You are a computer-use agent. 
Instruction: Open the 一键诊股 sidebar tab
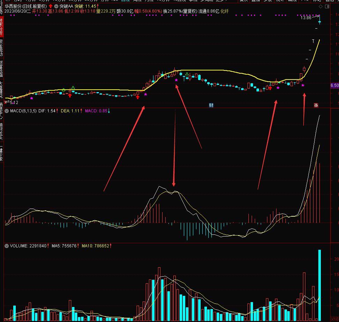[x=1, y=153]
